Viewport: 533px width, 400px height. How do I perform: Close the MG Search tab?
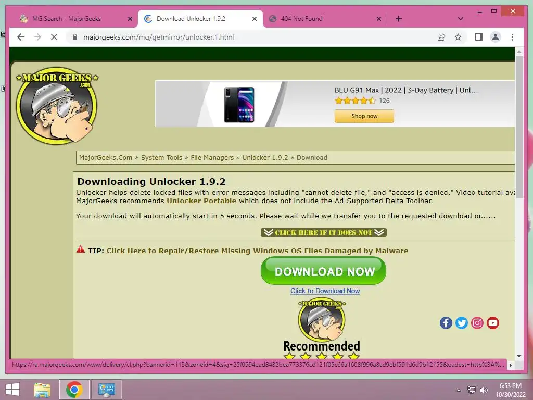[130, 19]
